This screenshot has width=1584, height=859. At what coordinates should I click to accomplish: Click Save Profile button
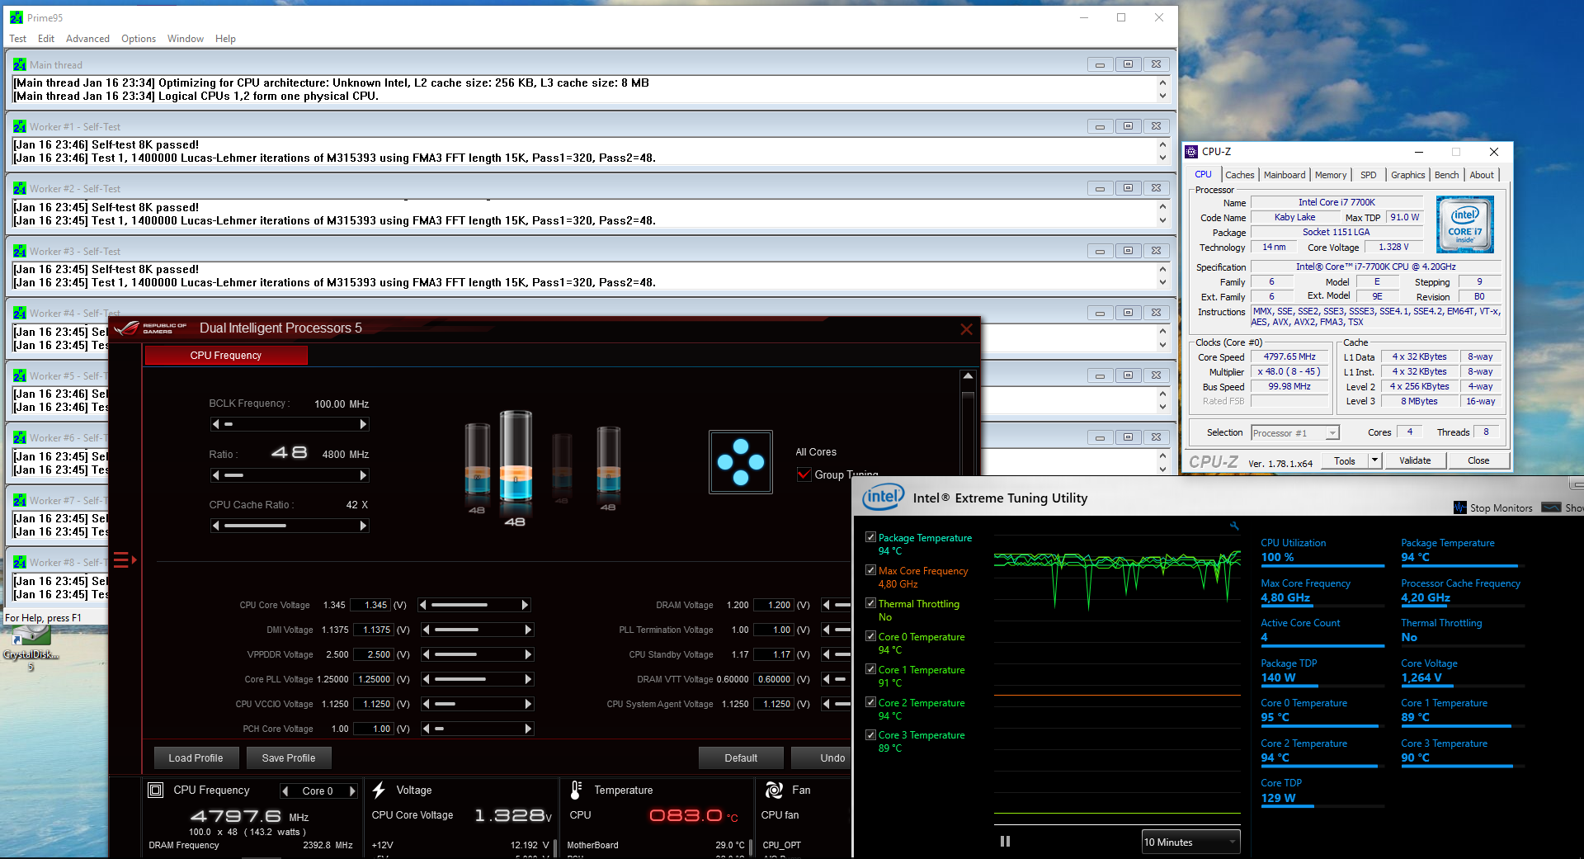(x=289, y=758)
